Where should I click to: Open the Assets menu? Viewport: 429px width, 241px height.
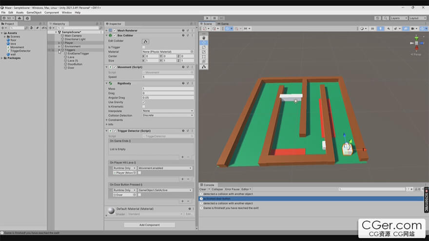pos(19,13)
